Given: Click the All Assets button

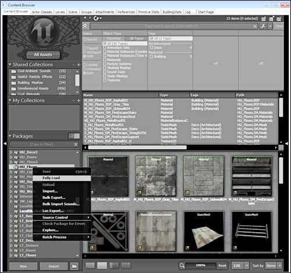Looking at the screenshot, I should (x=43, y=55).
